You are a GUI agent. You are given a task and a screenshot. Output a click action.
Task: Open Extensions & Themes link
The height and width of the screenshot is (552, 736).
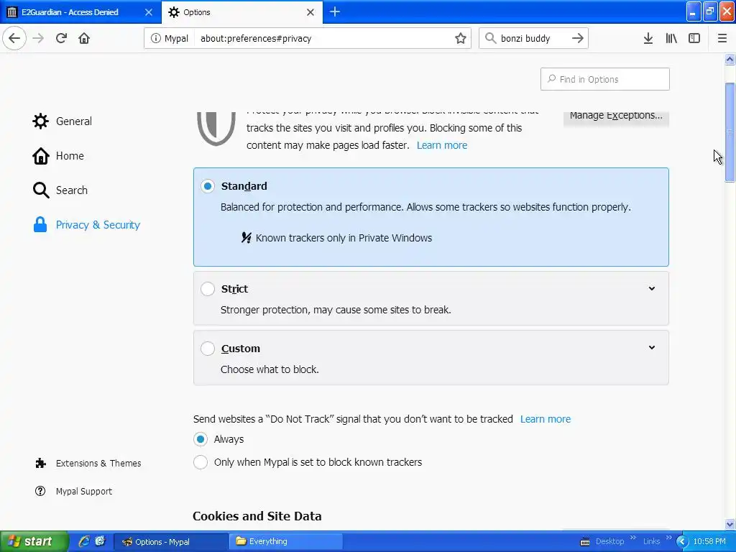(98, 464)
